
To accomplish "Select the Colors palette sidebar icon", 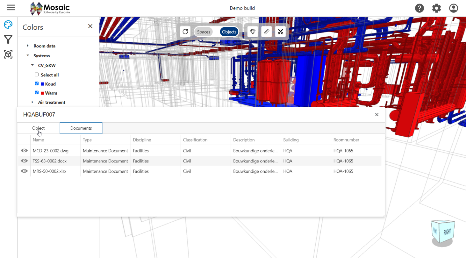I will [x=8, y=25].
